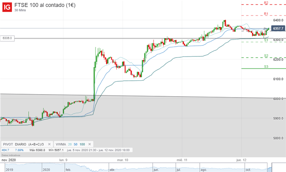Select the VWMA 20 period value
The height and width of the screenshot is (172, 286).
coord(70,144)
